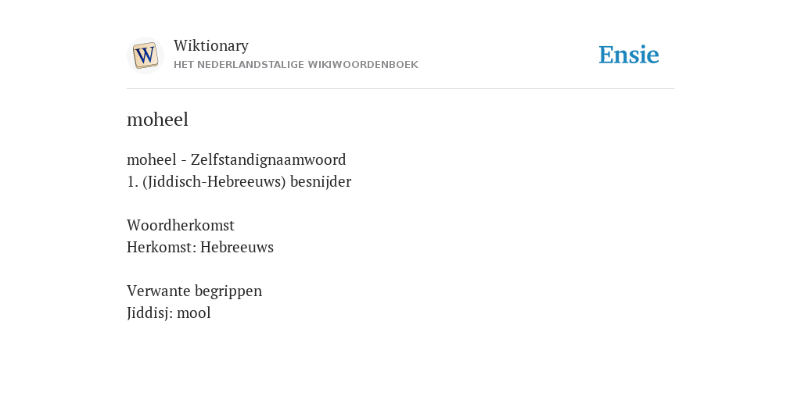
Task: Click the '(Jiddisch-Hebreeuws)' label in parentheses
Action: point(214,181)
